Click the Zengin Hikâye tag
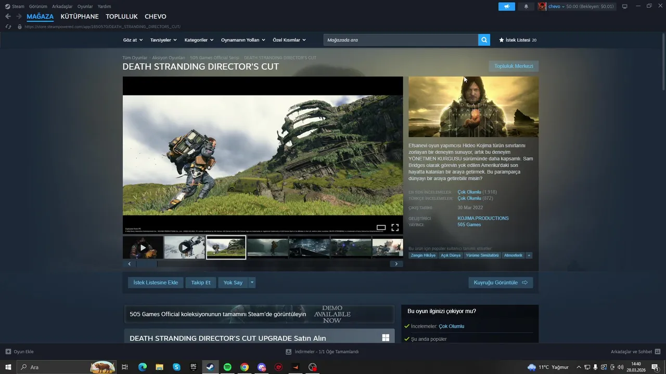Image resolution: width=666 pixels, height=374 pixels. tap(423, 255)
